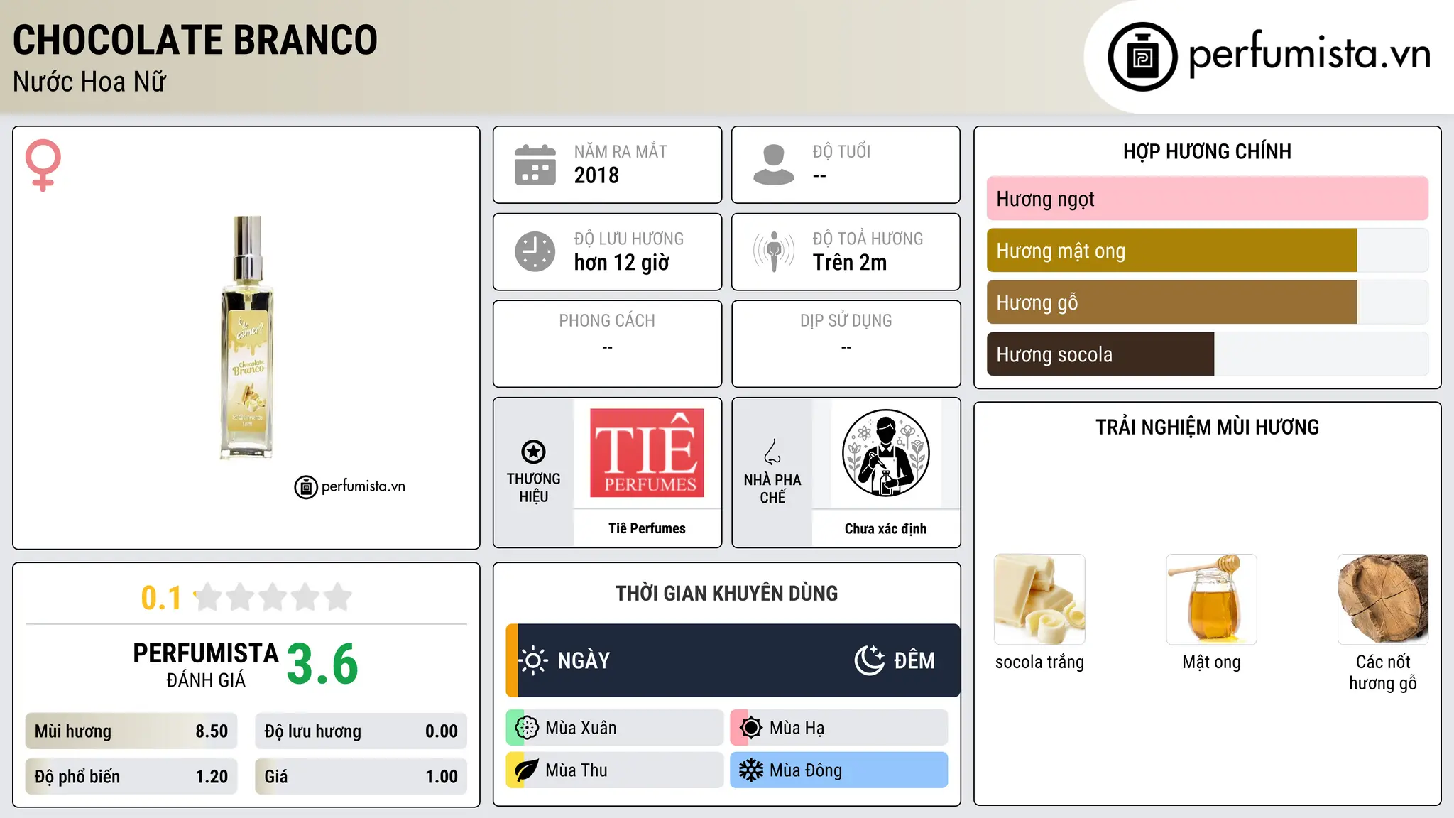Click the sillage value Trên 2m
1454x818 pixels.
850,263
